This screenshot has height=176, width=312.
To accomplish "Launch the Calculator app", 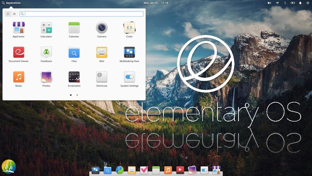I will (46, 28).
